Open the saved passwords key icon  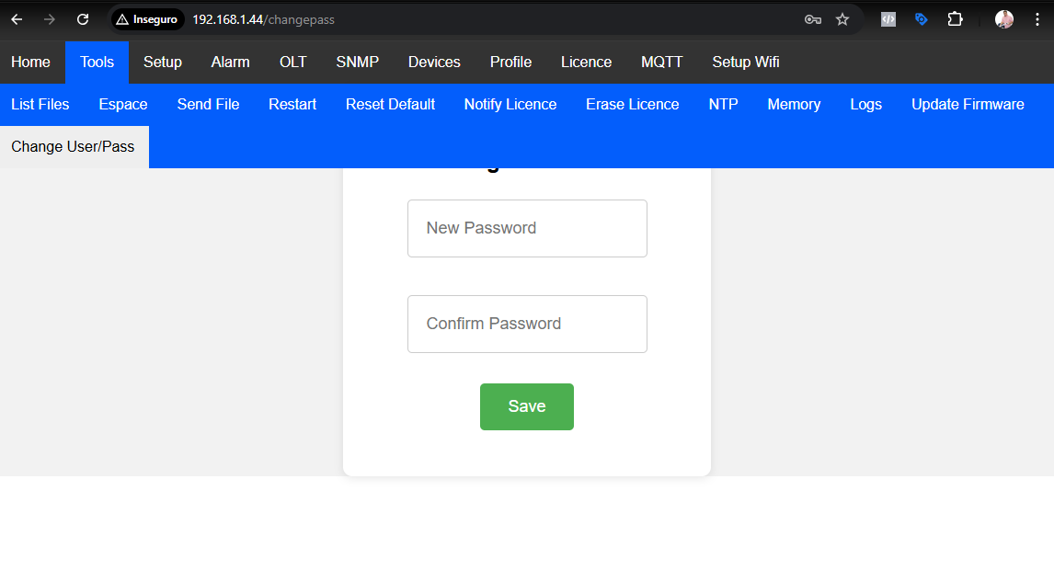click(812, 19)
